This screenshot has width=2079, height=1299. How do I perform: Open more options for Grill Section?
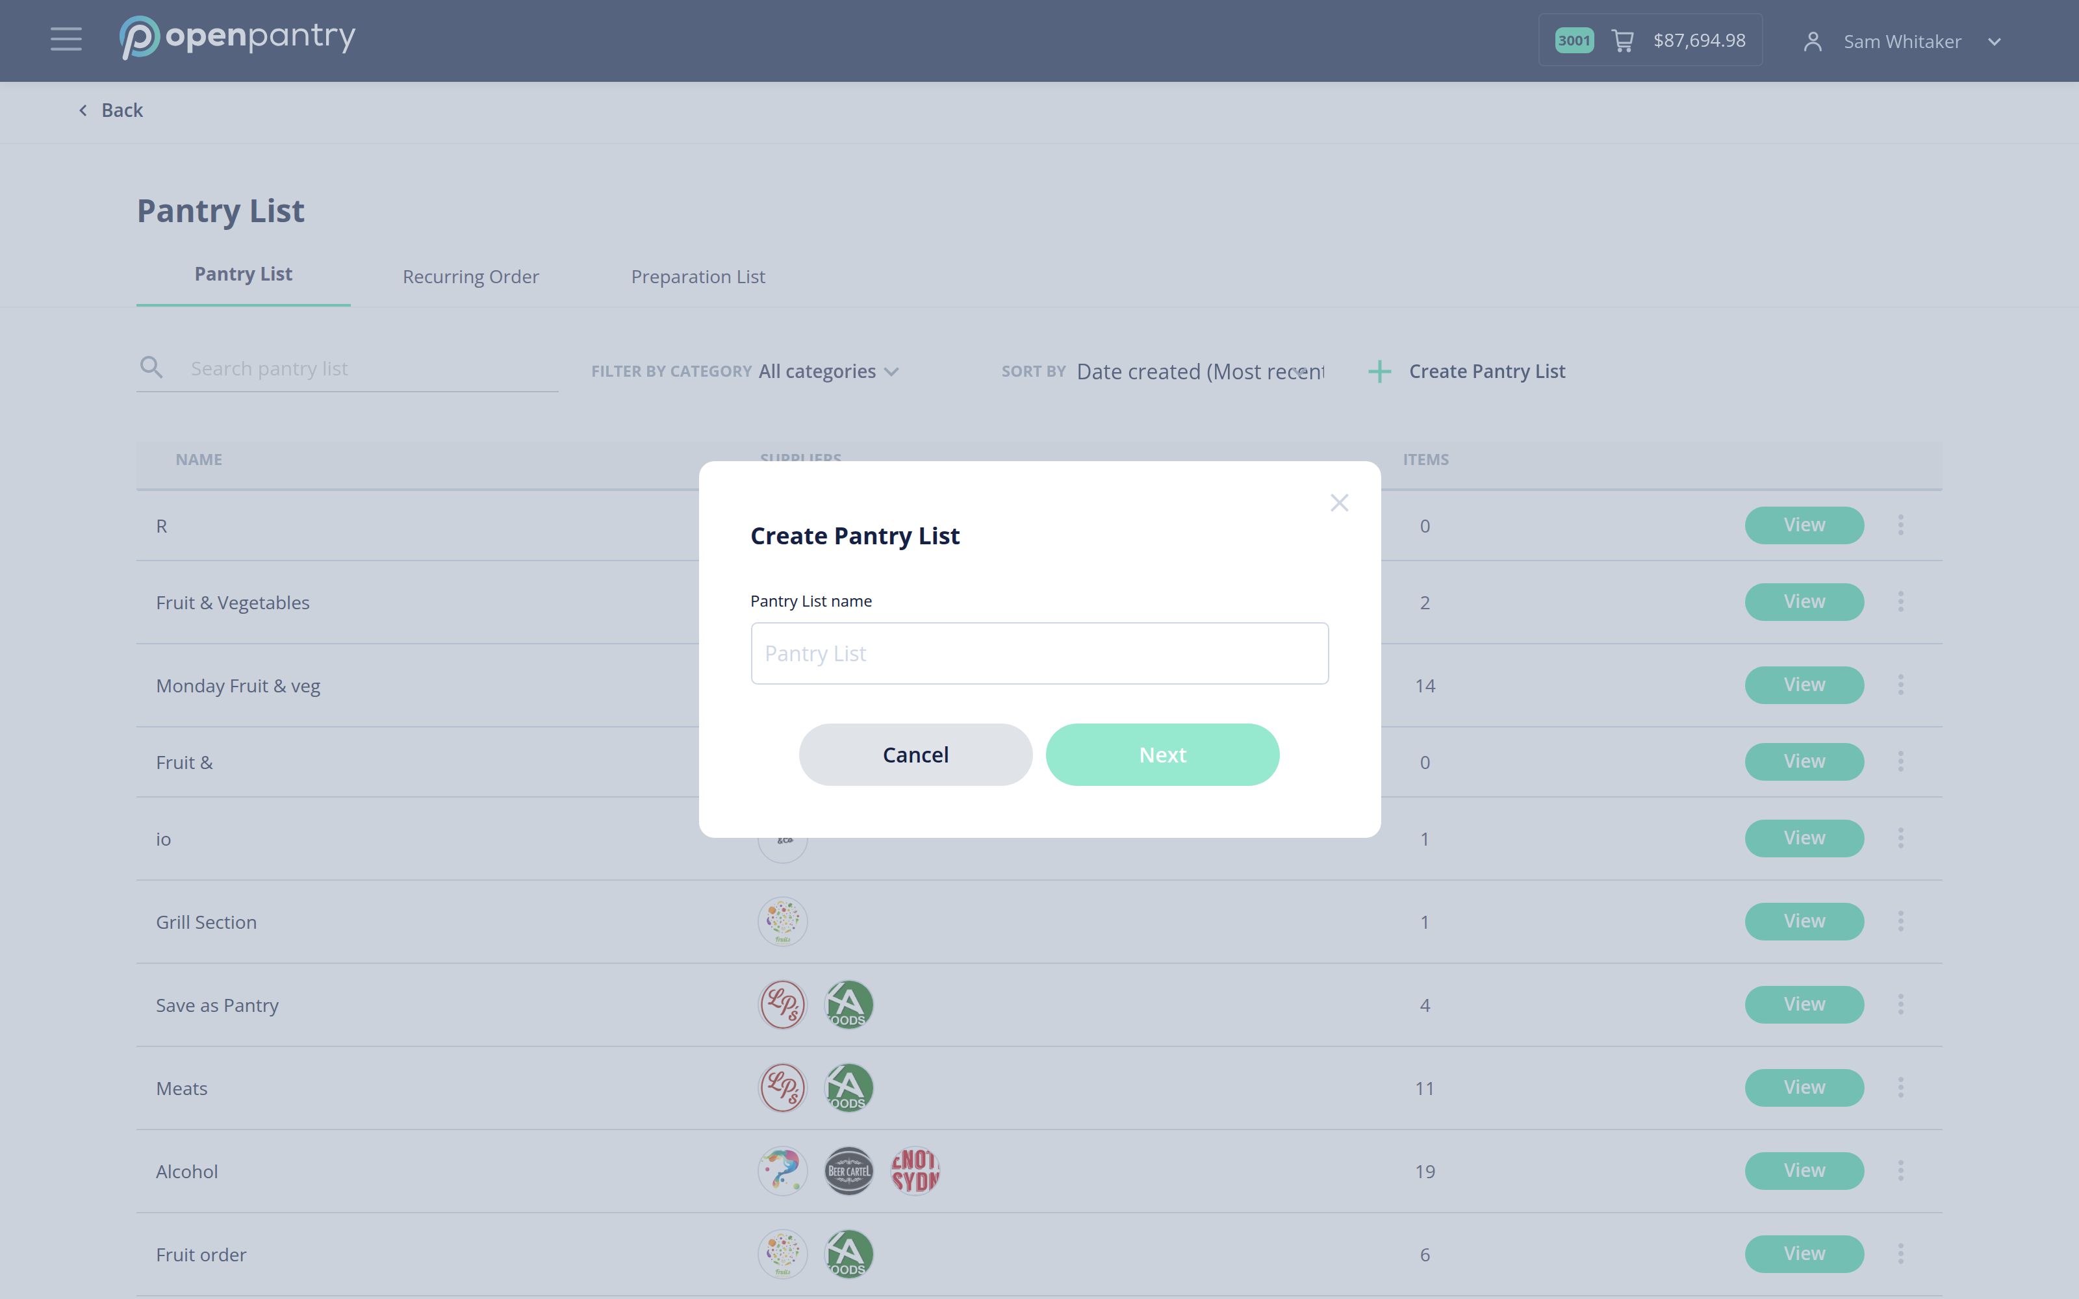(1900, 921)
